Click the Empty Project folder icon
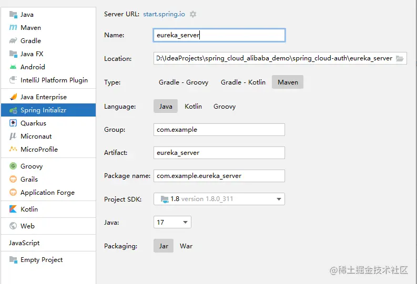 coord(13,259)
